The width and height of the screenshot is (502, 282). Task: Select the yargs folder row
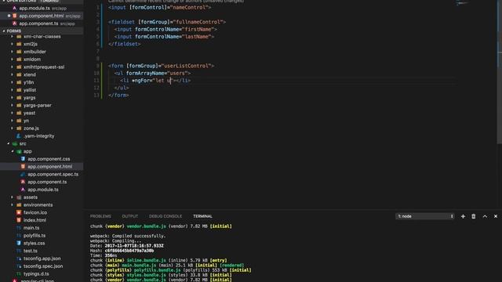click(42, 97)
